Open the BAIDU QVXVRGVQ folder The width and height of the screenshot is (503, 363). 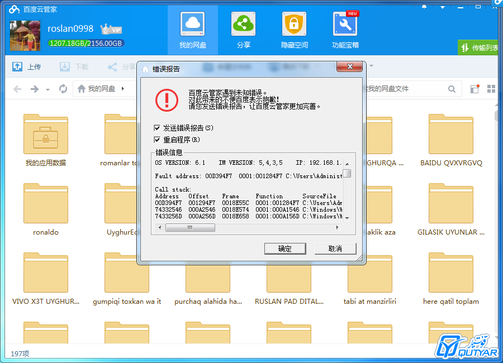(x=450, y=135)
